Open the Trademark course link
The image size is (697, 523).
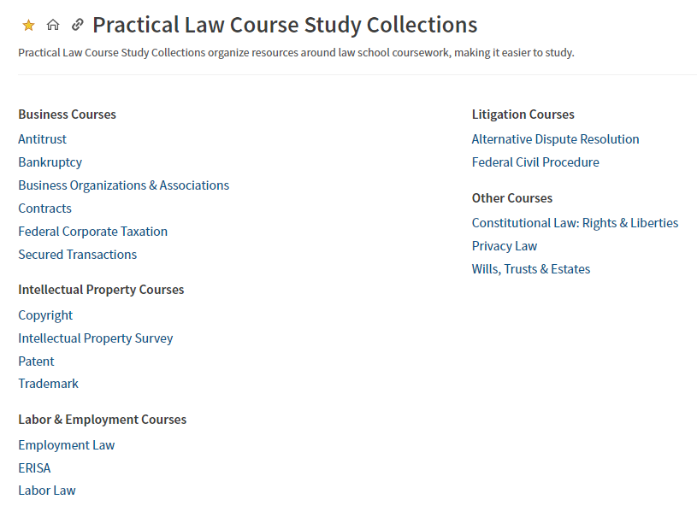click(48, 384)
